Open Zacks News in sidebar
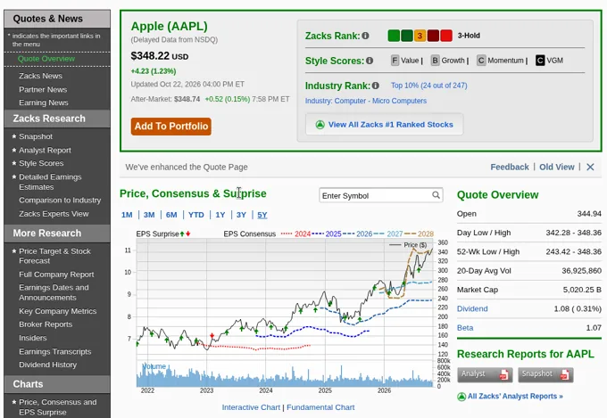607x418 pixels. coord(41,76)
